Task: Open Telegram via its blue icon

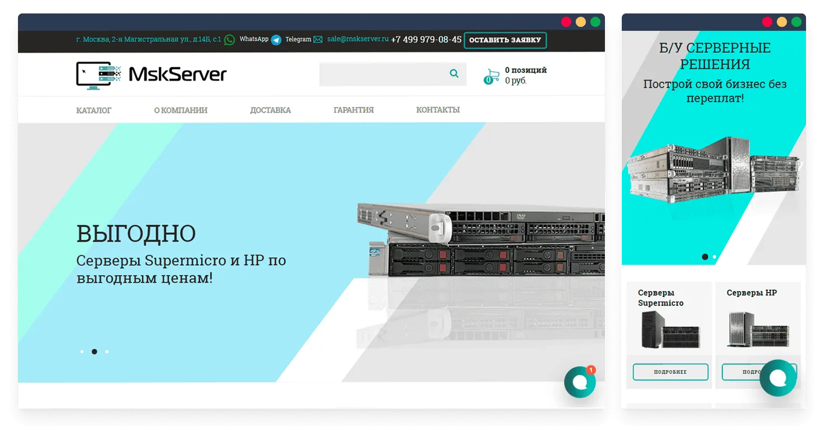Action: pos(276,40)
